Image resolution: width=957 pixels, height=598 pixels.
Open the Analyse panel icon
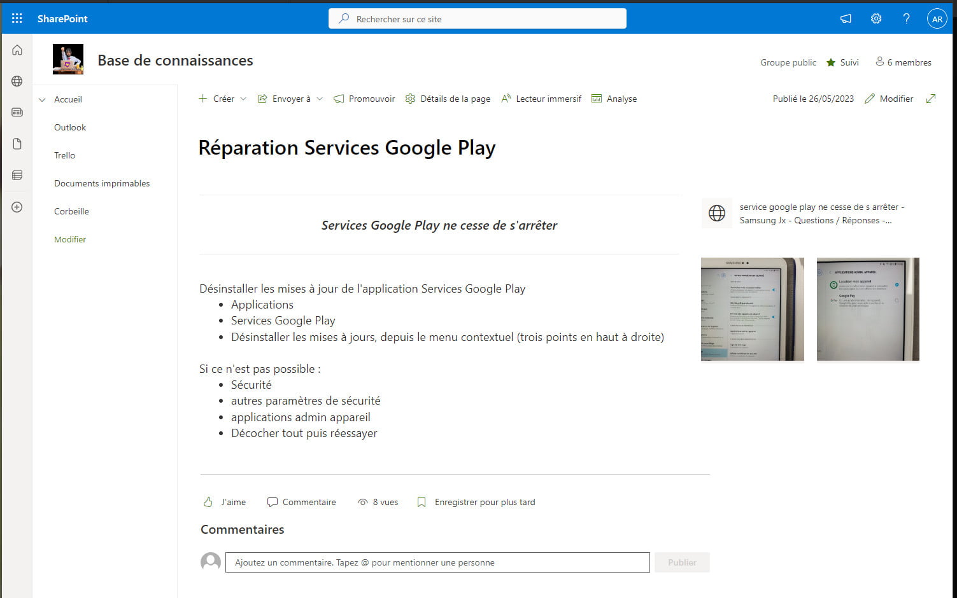[x=597, y=99]
